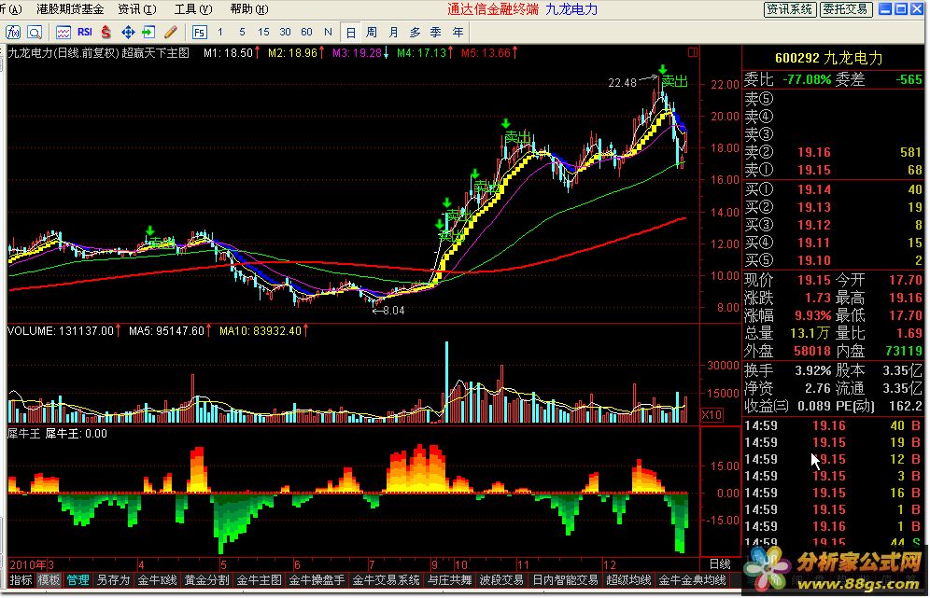The width and height of the screenshot is (930, 598).
Task: Switch to 波段交易 template
Action: [501, 580]
